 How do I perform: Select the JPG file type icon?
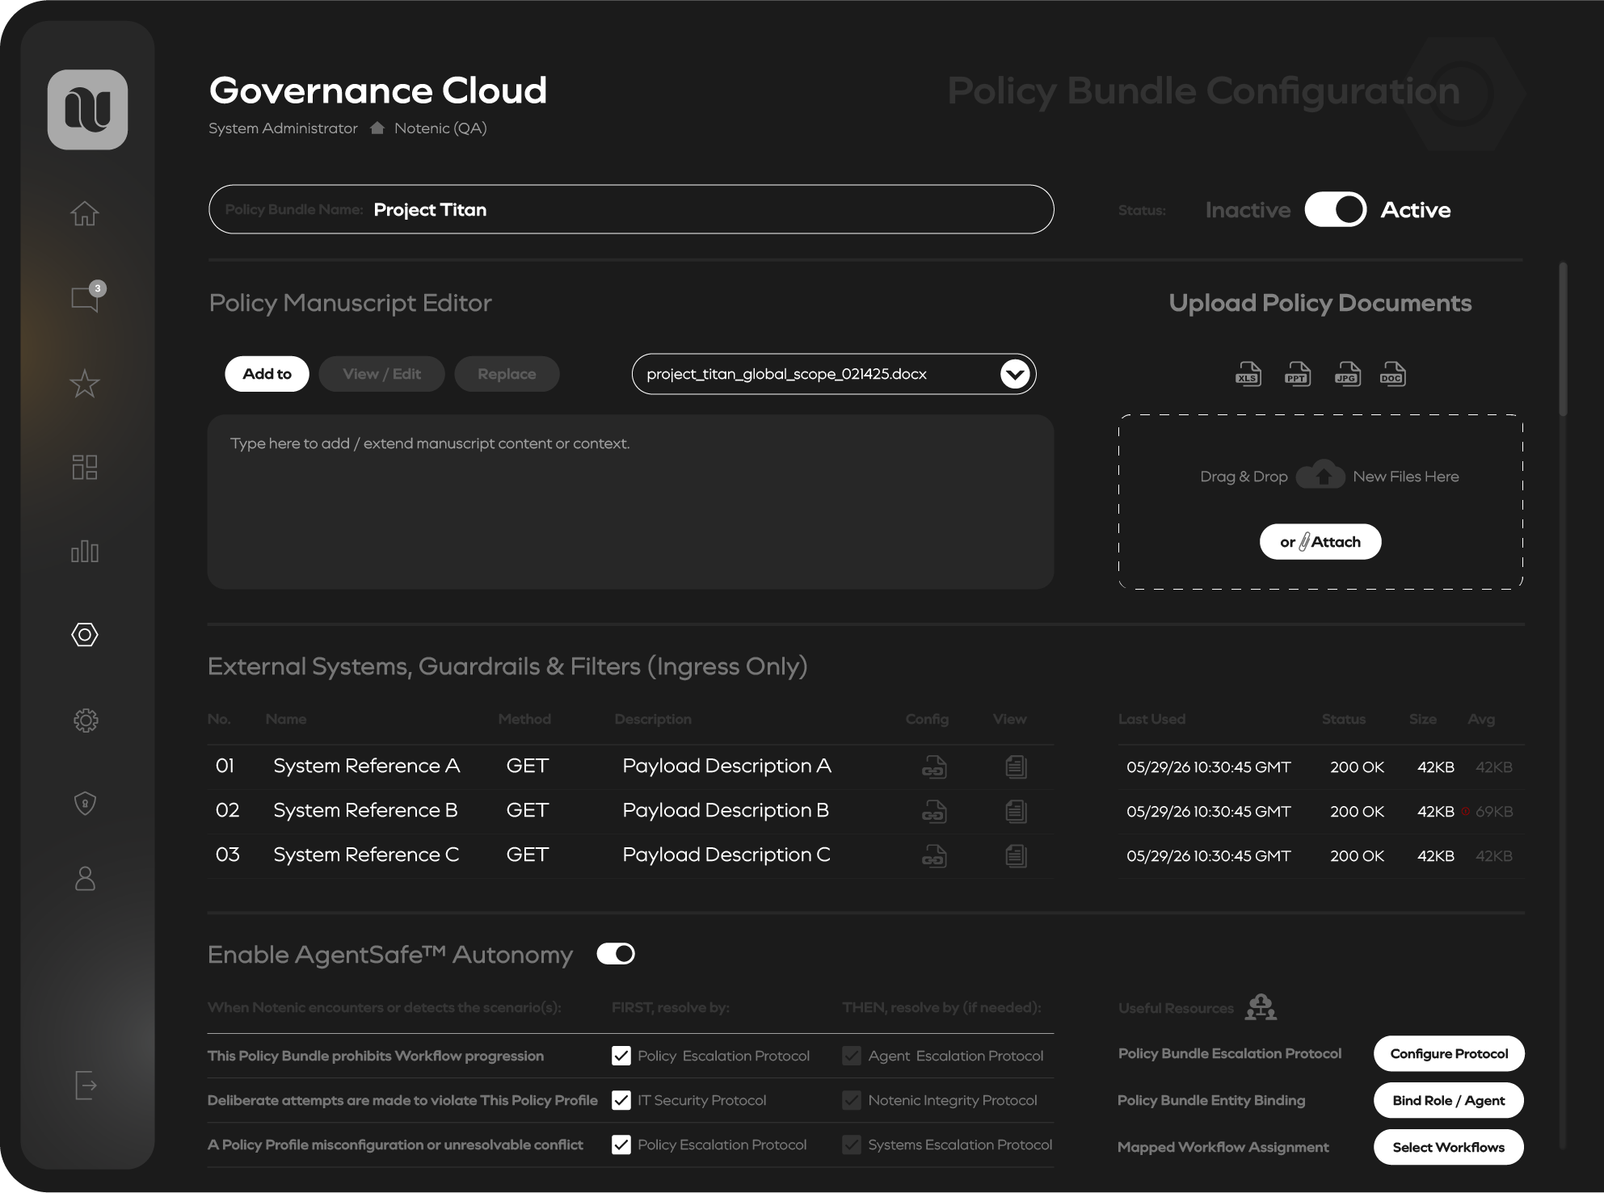pyautogui.click(x=1347, y=374)
